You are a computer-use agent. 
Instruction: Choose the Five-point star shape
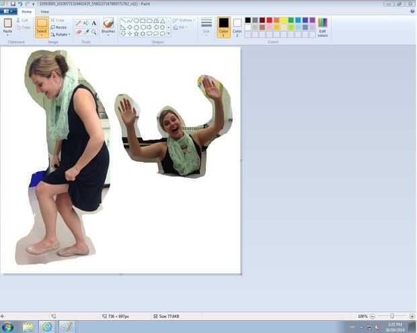(x=136, y=34)
